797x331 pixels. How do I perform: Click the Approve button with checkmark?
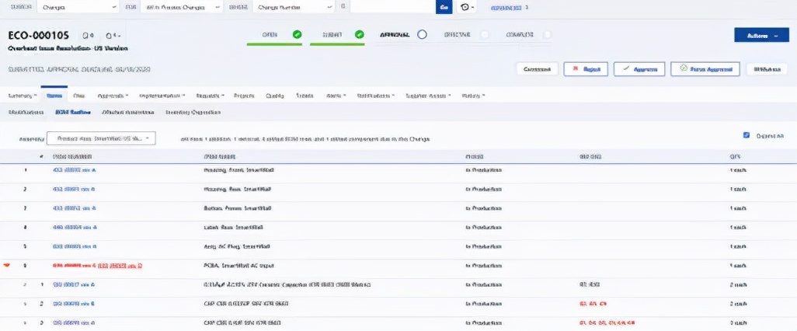[639, 69]
